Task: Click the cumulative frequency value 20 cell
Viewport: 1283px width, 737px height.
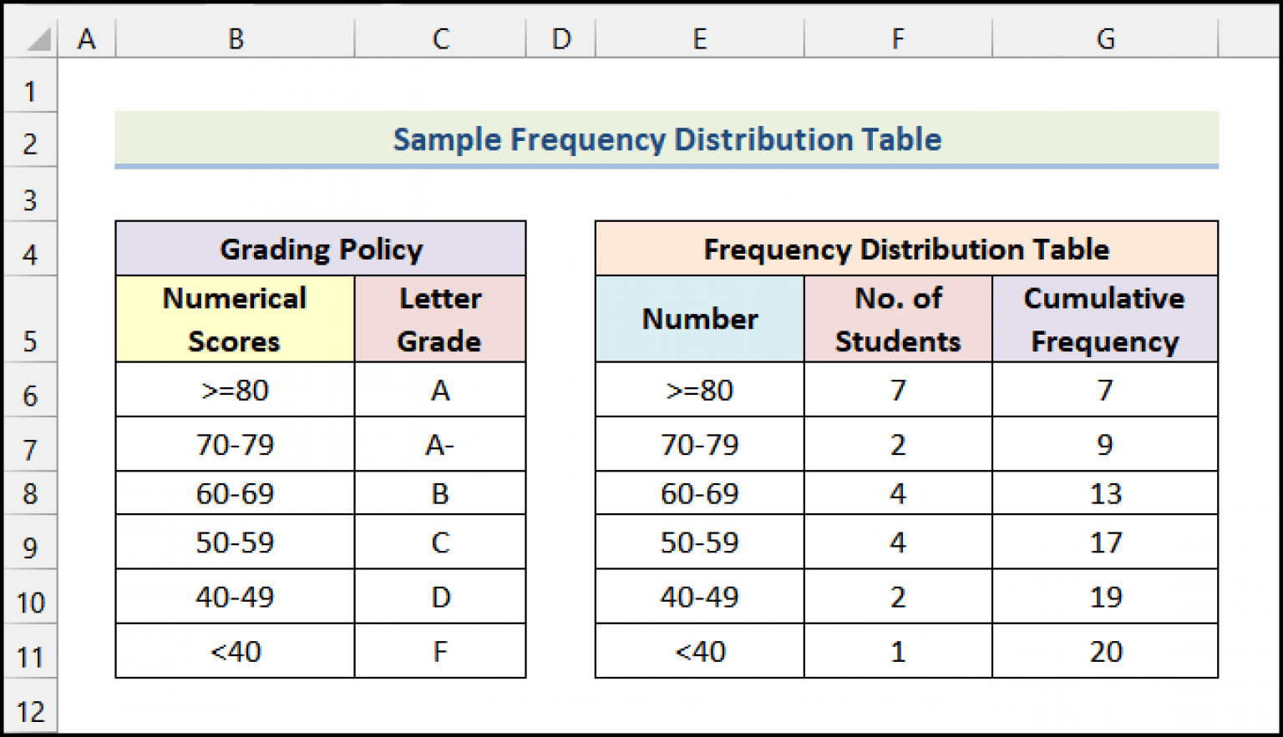Action: click(x=1104, y=652)
